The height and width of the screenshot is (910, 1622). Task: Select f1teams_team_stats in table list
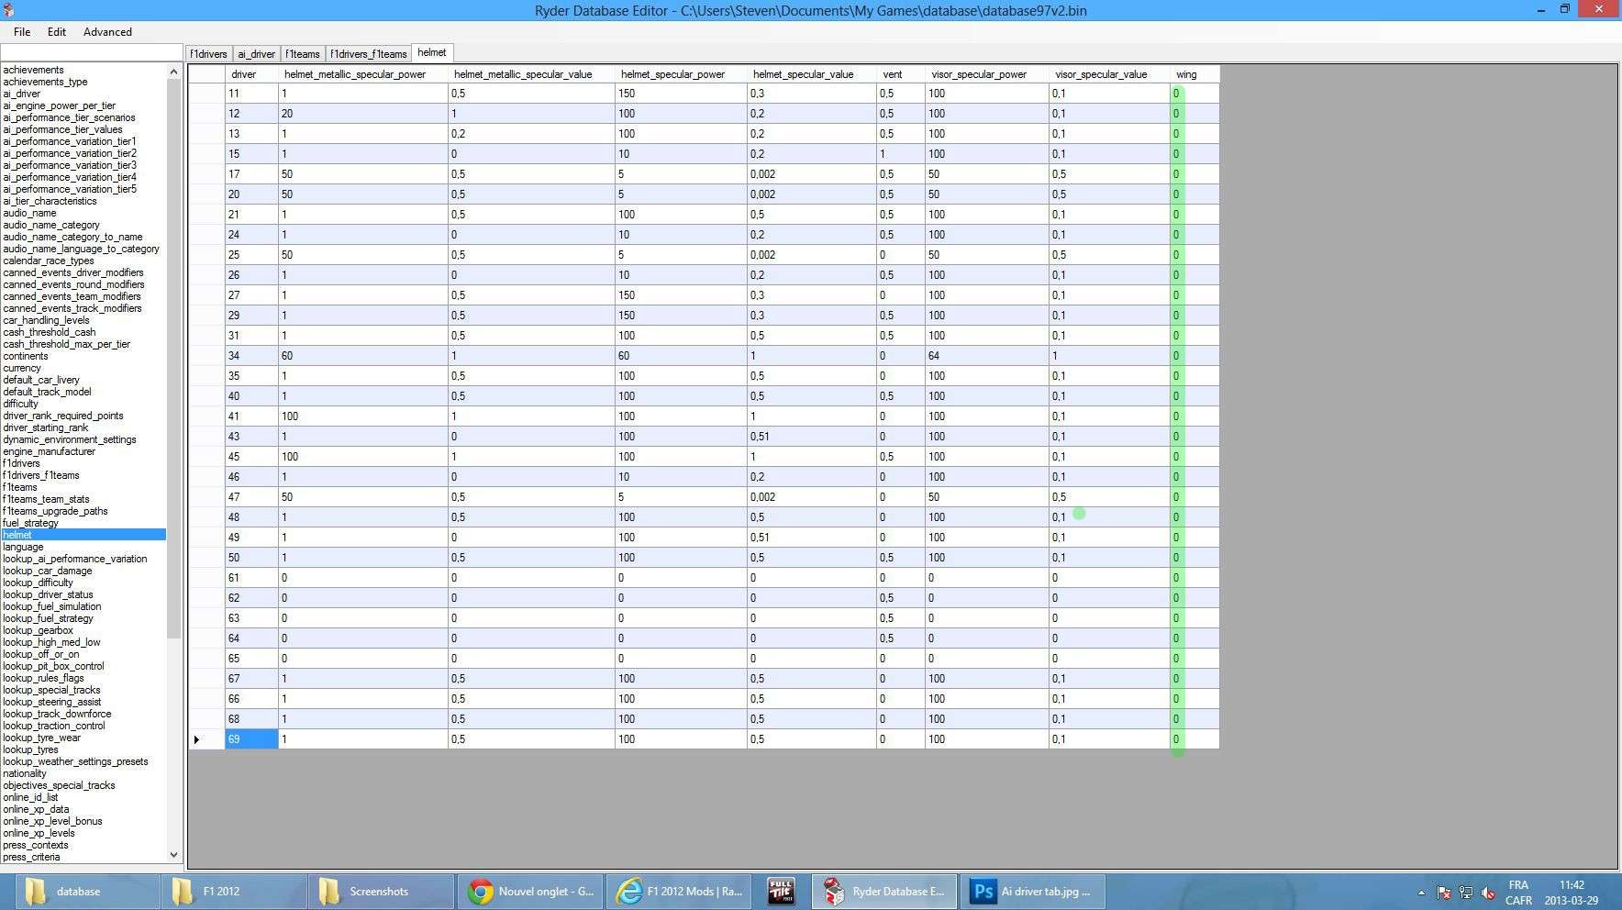(x=46, y=499)
